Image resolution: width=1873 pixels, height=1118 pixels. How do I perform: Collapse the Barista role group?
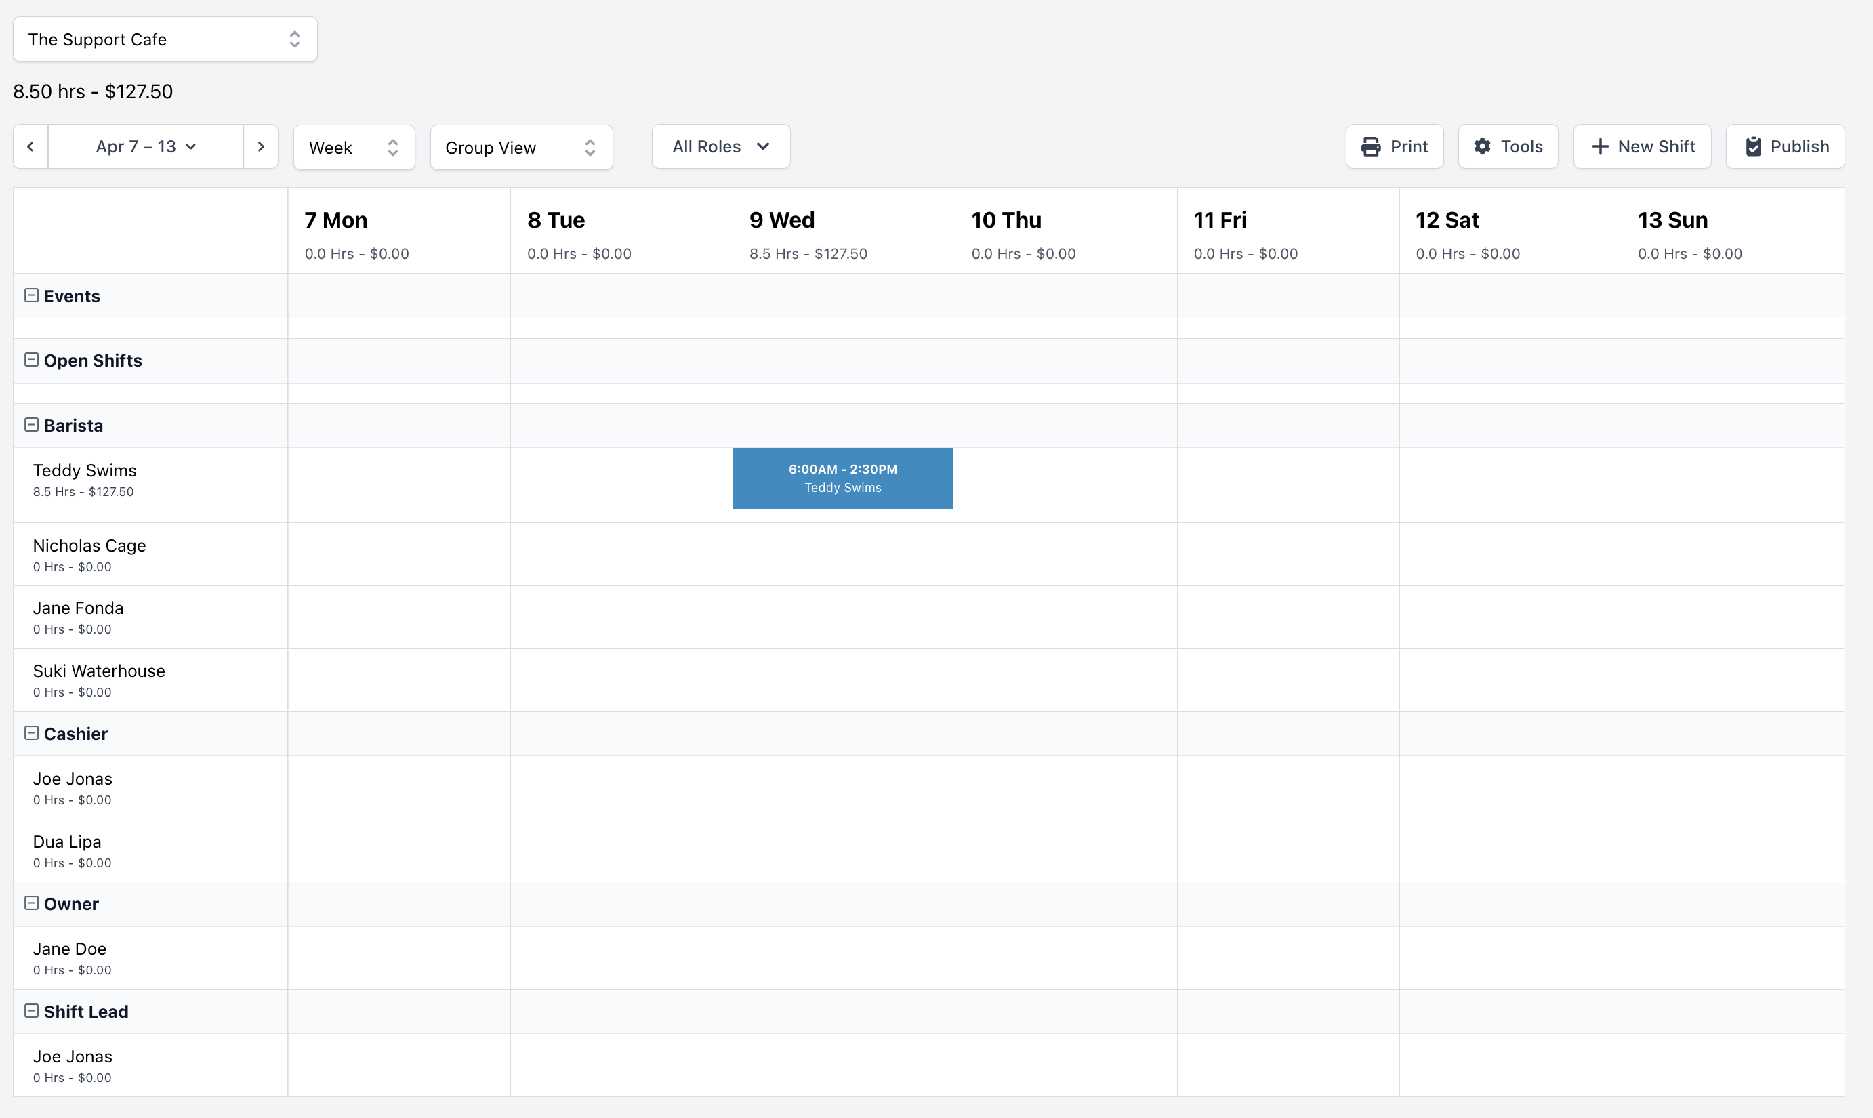point(32,425)
